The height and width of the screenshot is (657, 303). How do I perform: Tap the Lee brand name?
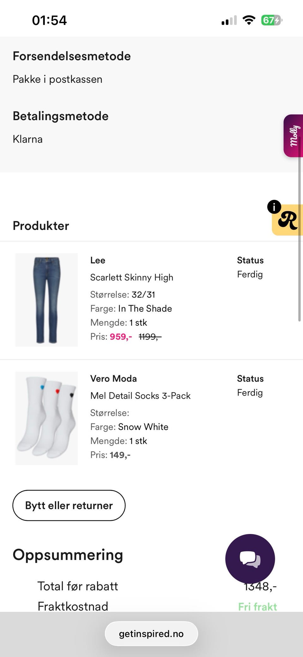pyautogui.click(x=98, y=260)
